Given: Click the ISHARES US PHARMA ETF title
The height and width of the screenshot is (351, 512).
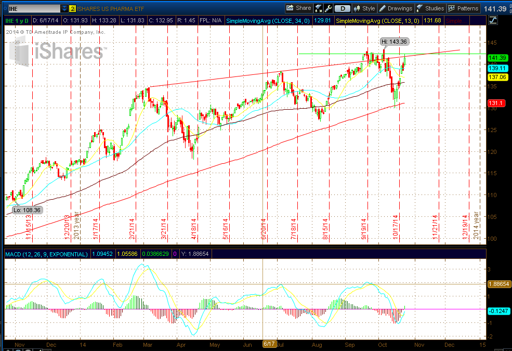Looking at the screenshot, I should click(x=110, y=9).
